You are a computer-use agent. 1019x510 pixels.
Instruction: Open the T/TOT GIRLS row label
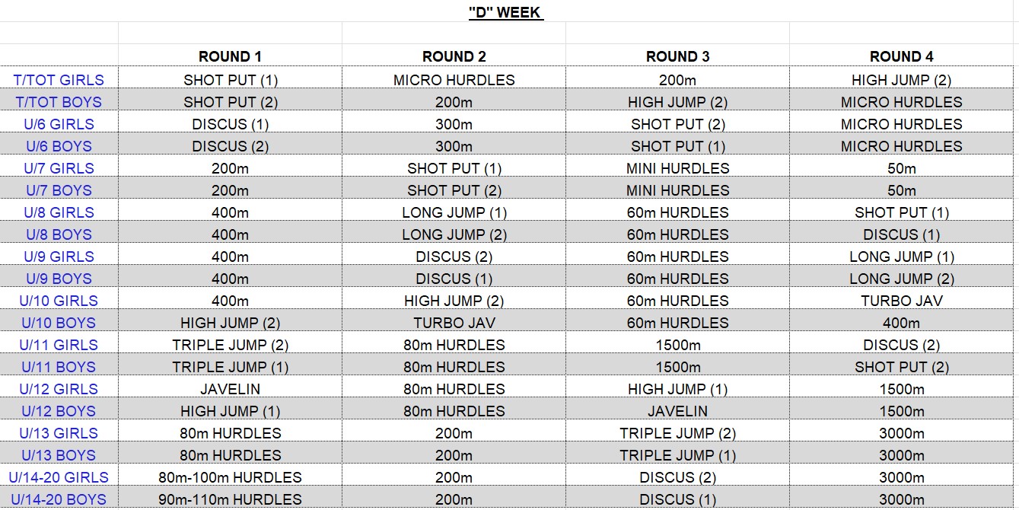(x=59, y=79)
